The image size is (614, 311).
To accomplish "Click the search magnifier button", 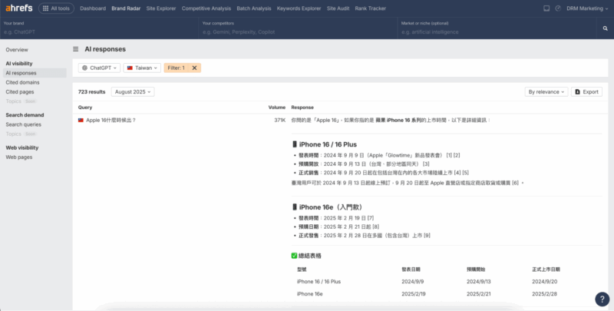I will click(x=606, y=28).
